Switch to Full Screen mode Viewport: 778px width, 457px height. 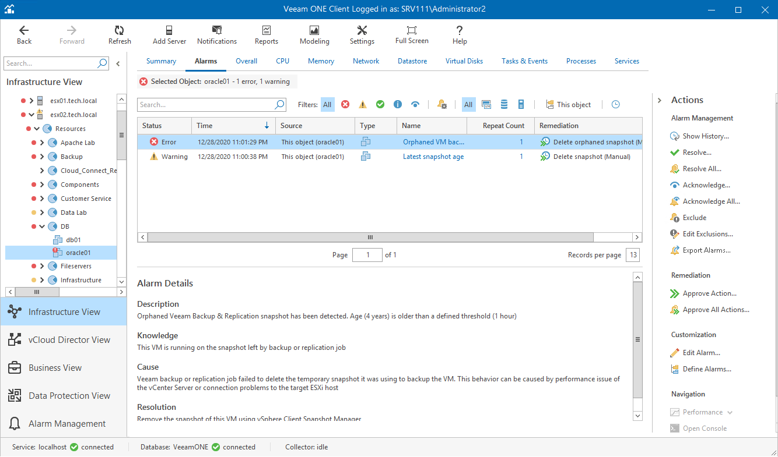412,35
